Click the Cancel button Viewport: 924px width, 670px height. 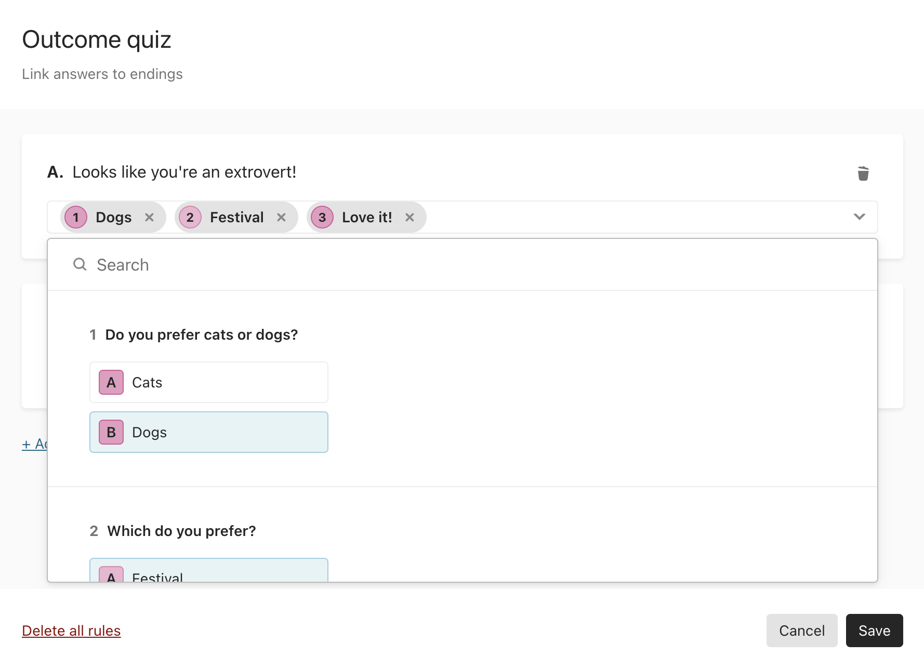[802, 631]
